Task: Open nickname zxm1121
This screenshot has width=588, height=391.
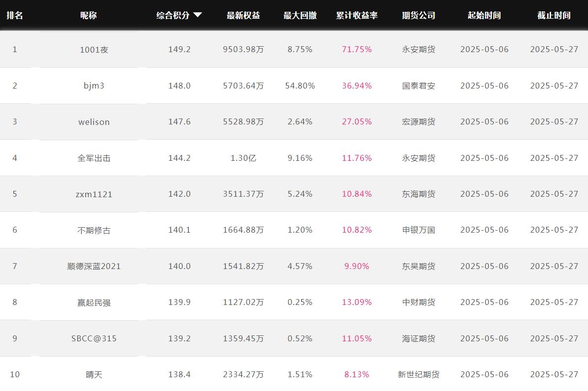Action: (x=94, y=194)
